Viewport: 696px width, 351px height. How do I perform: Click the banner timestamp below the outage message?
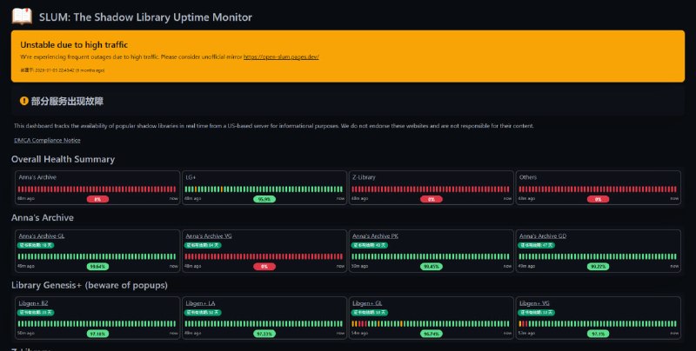[62, 70]
